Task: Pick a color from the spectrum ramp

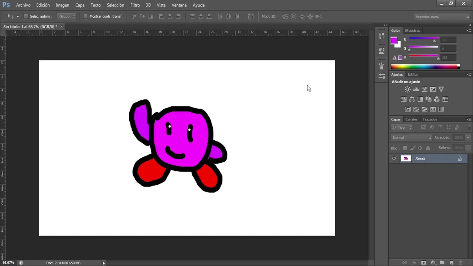Action: (425, 67)
